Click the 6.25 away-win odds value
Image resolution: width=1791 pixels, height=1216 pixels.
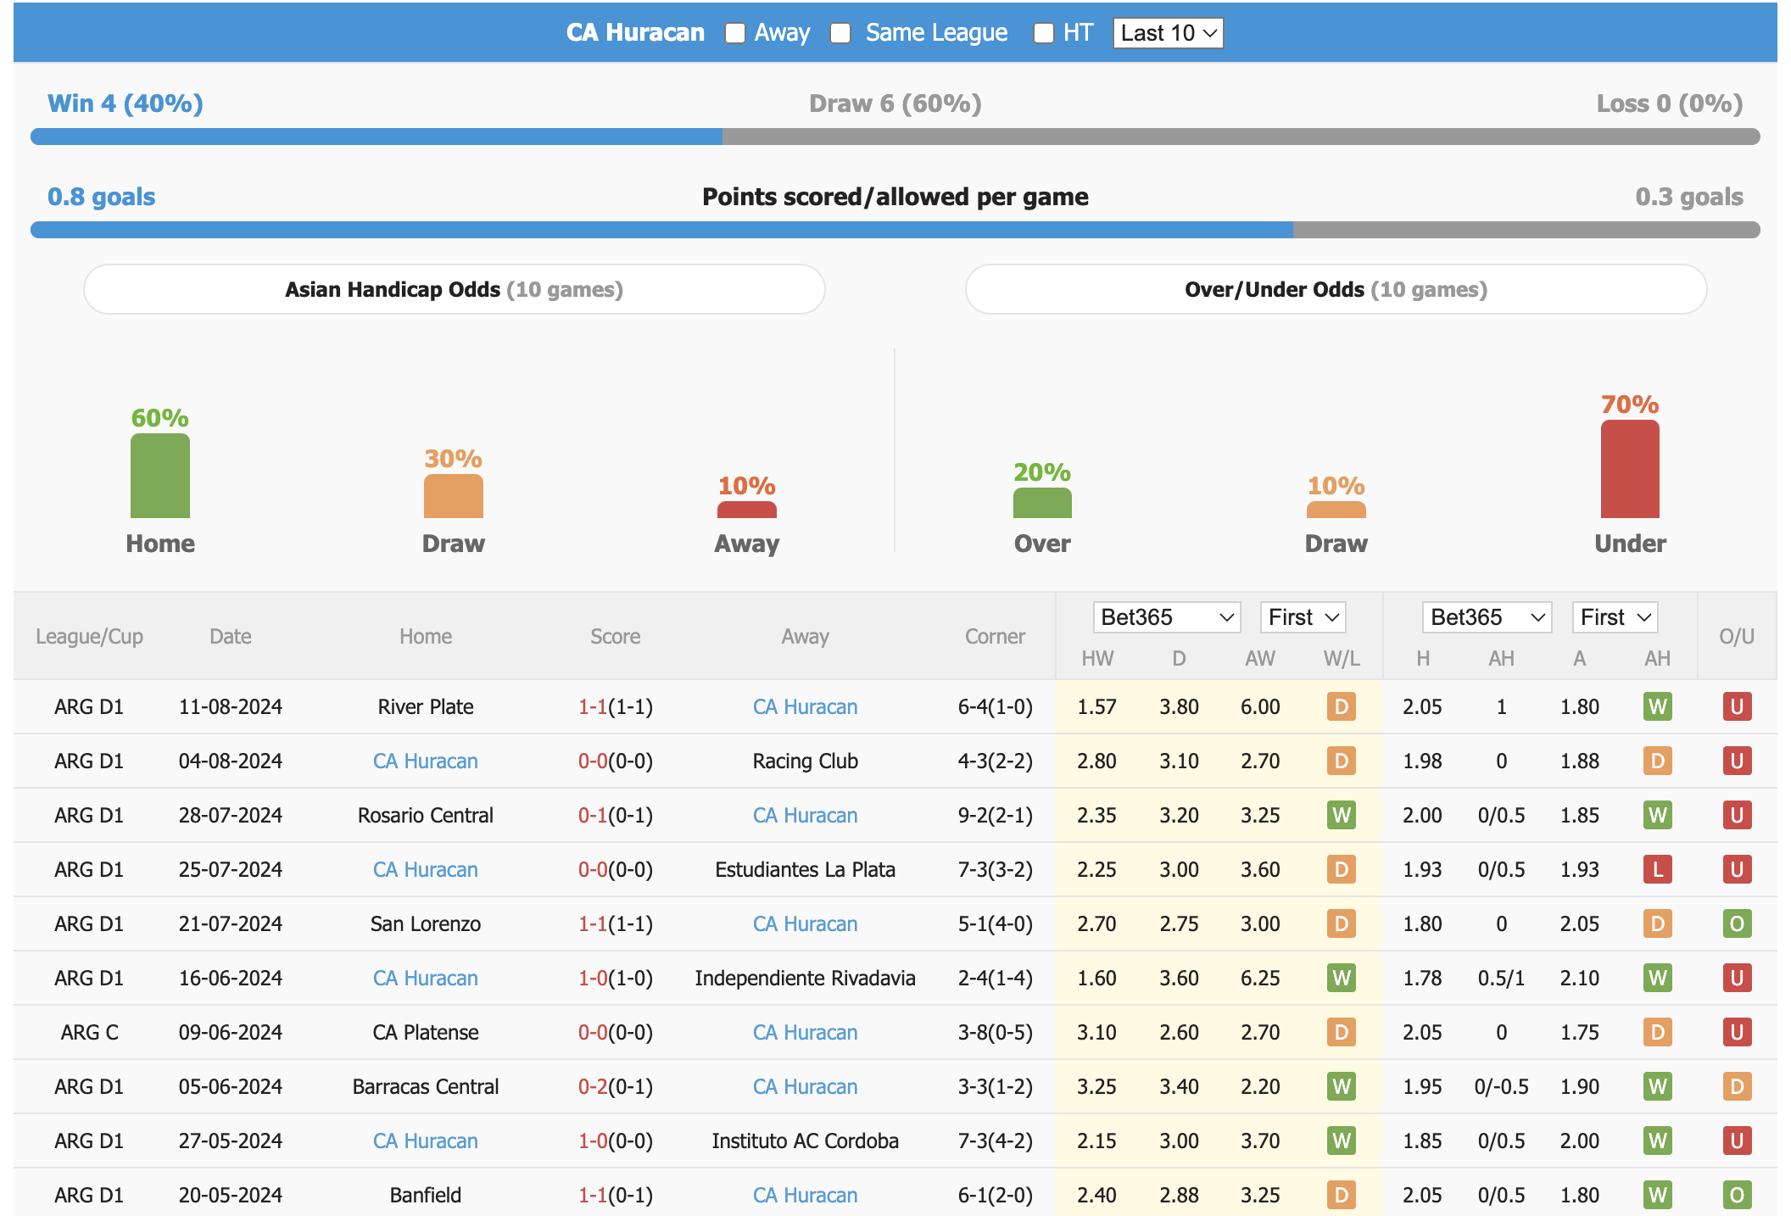point(1260,978)
